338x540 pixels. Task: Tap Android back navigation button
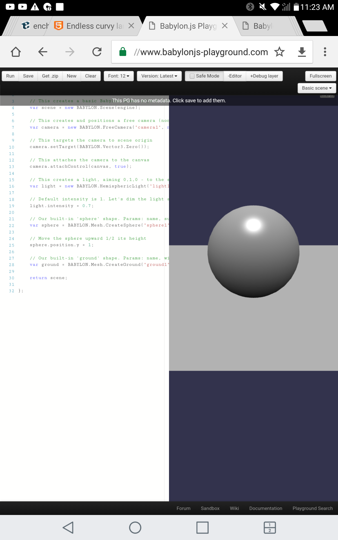pyautogui.click(x=68, y=528)
